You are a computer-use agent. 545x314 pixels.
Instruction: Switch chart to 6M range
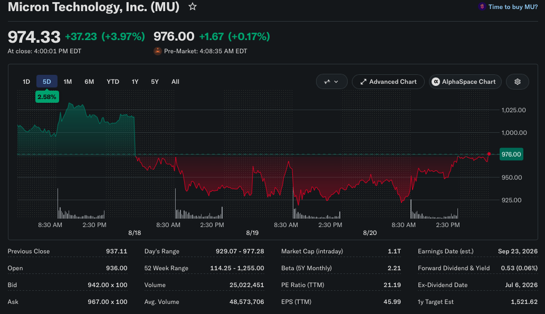click(89, 81)
